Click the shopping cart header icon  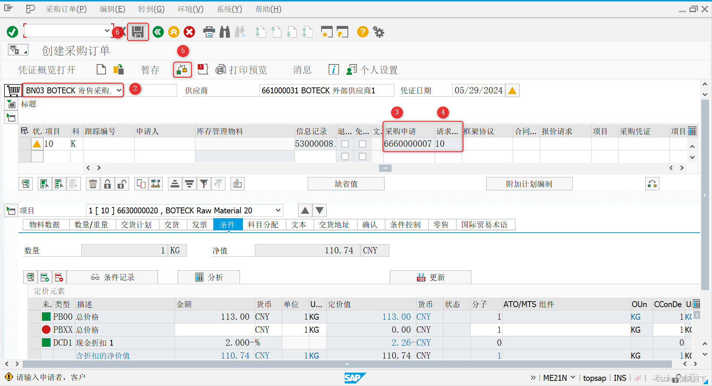13,90
